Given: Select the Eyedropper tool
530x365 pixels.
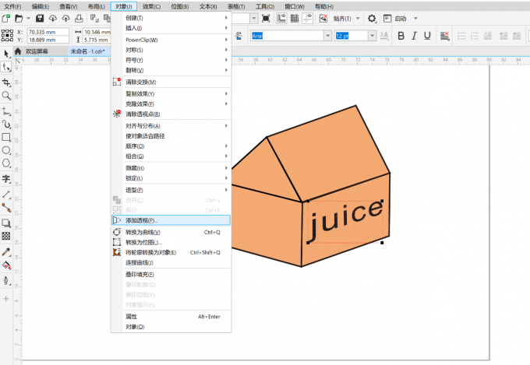Looking at the screenshot, I should click(x=6, y=251).
